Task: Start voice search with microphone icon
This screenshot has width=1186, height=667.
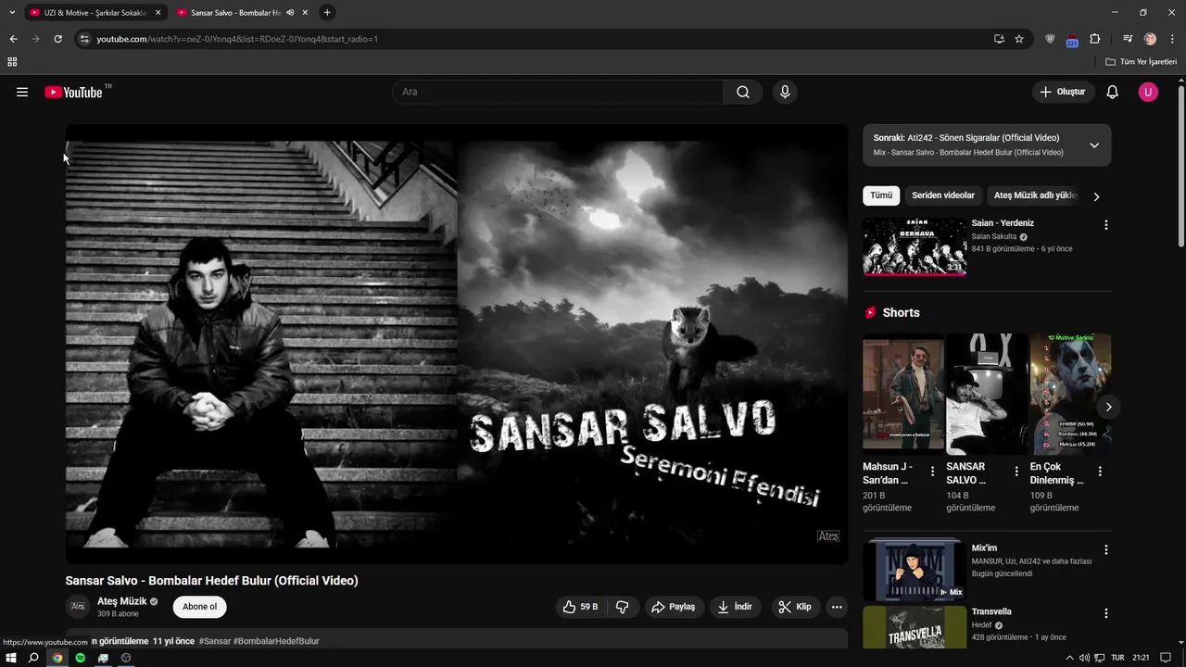Action: [785, 92]
